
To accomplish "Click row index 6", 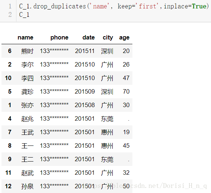I will click(10, 51).
